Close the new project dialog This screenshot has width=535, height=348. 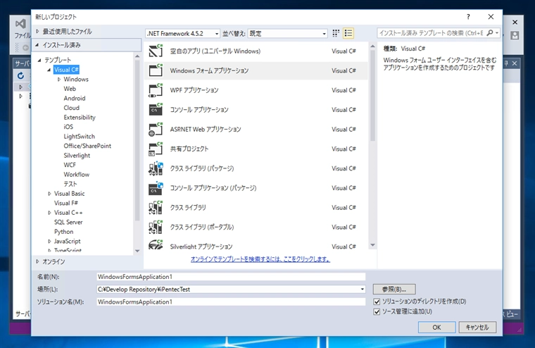click(491, 17)
